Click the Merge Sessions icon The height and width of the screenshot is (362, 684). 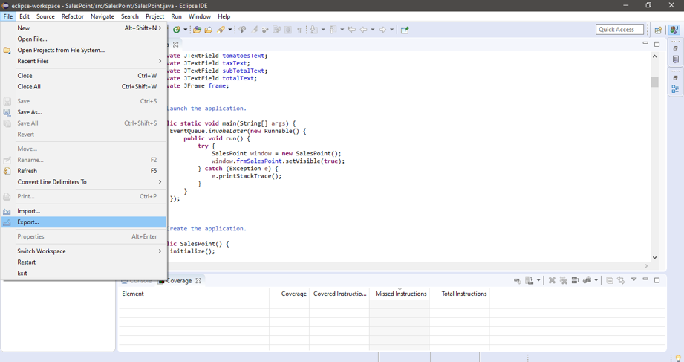pyautogui.click(x=575, y=280)
